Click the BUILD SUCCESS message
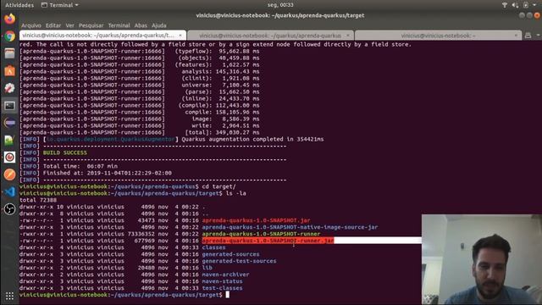 click(x=65, y=152)
